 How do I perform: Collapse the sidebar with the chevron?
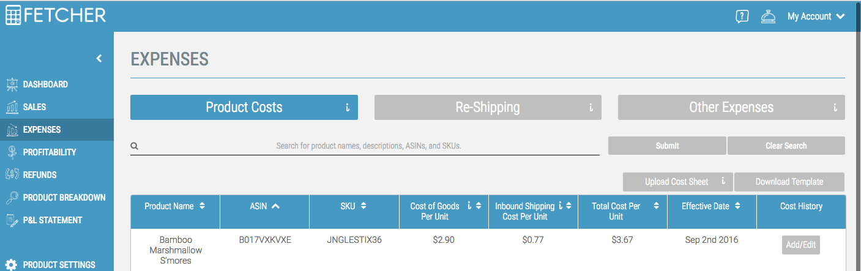(x=99, y=59)
